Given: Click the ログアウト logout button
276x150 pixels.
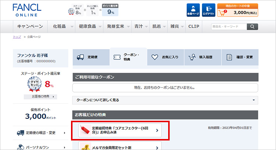Looking at the screenshot, I should click(208, 10).
